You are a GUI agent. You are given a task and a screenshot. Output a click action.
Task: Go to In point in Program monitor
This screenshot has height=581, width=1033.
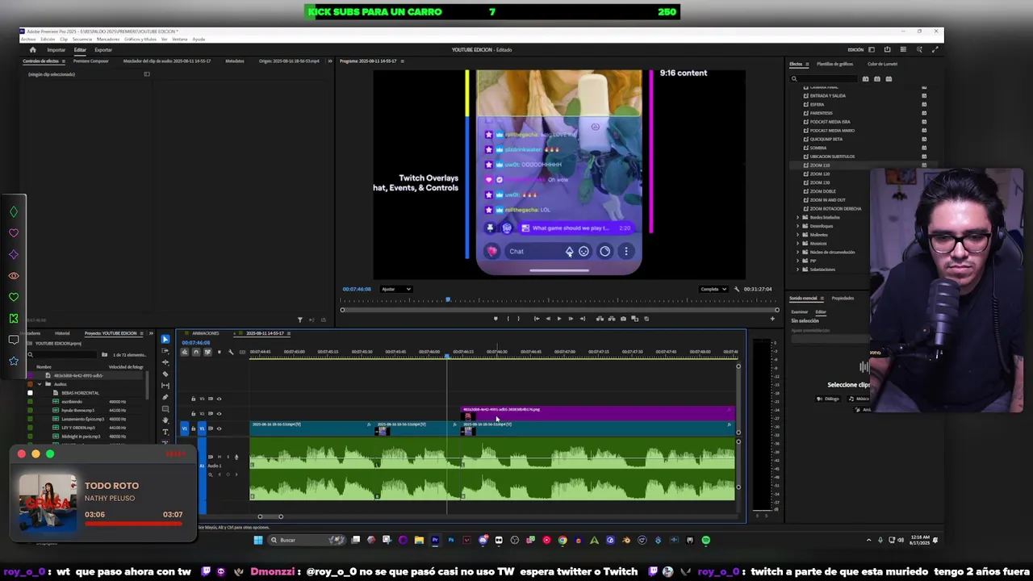click(537, 319)
